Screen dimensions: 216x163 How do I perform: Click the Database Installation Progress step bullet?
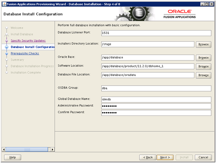pyautogui.click(x=7, y=66)
